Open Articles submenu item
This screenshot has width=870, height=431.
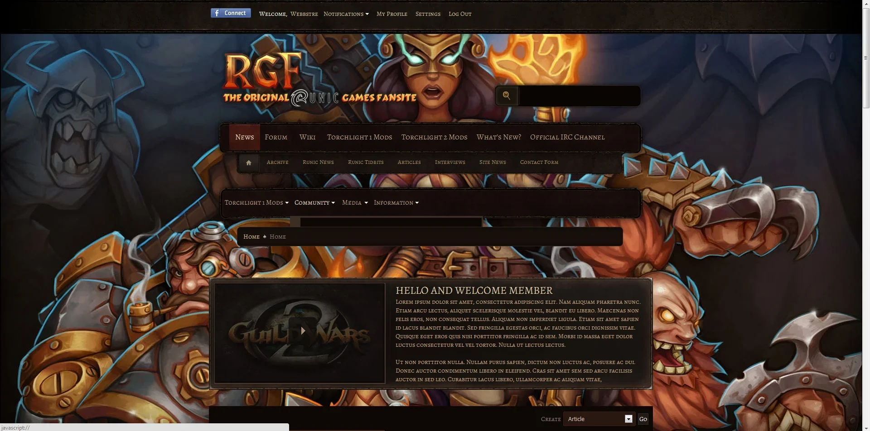pos(409,162)
